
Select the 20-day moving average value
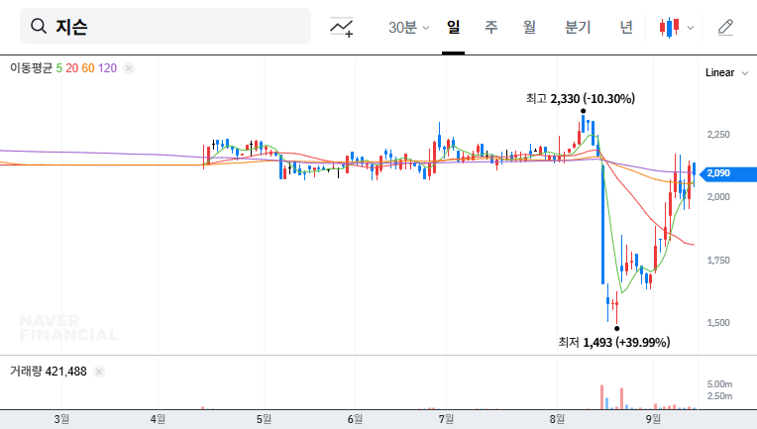72,68
